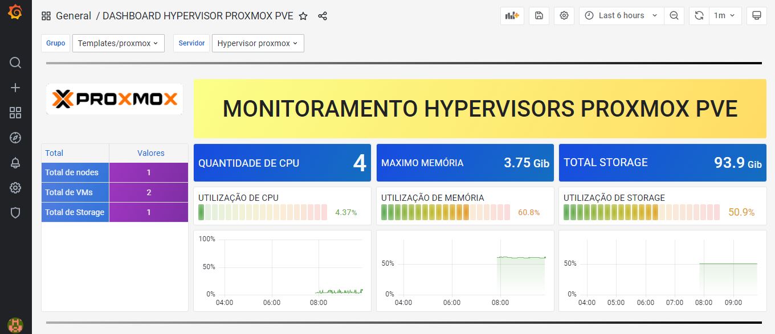775x334 pixels.
Task: Open the Explore compass icon
Action: (x=15, y=138)
